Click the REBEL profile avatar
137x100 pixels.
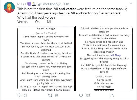9,7
